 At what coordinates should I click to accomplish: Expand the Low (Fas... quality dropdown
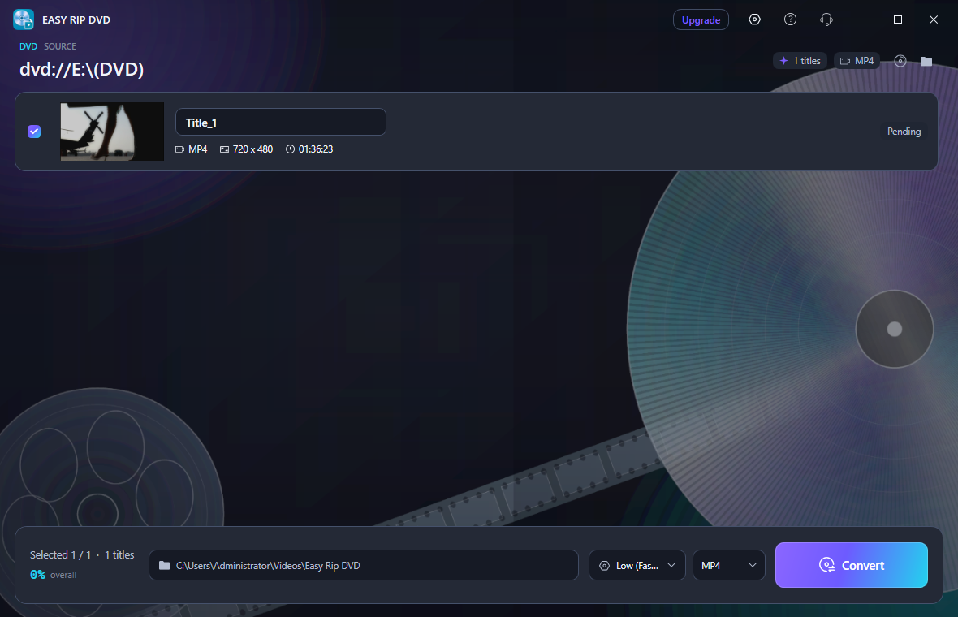(x=637, y=565)
